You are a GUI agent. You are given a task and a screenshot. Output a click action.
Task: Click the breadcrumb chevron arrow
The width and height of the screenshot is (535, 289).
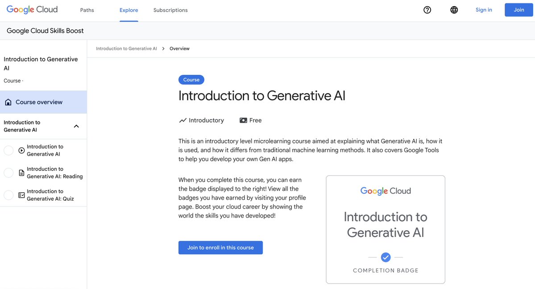point(163,49)
